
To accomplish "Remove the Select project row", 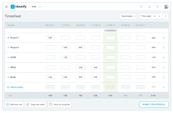I will pos(164,87).
